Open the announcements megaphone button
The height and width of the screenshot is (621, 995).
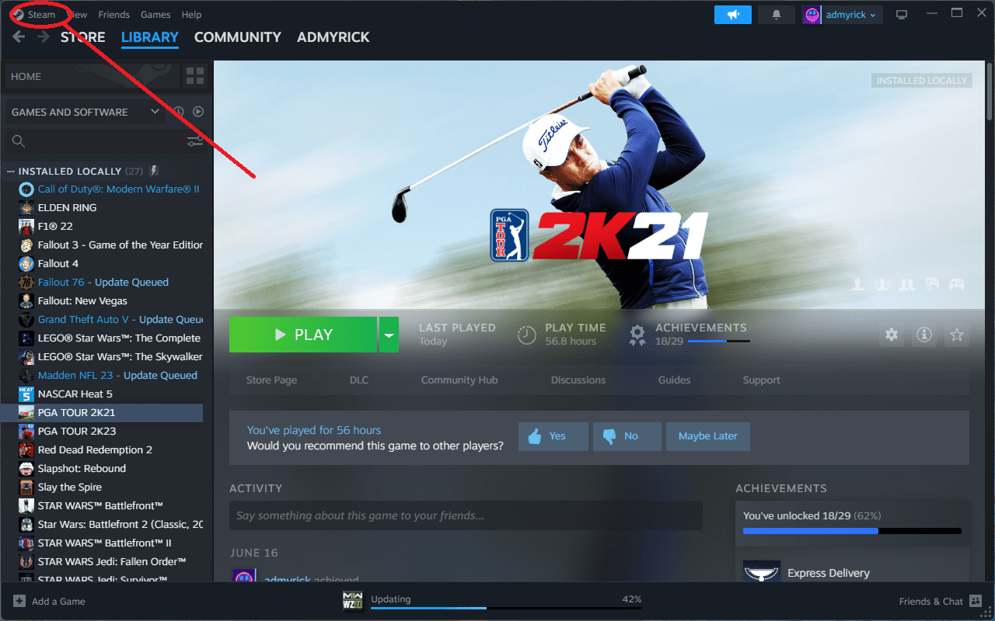pos(733,15)
